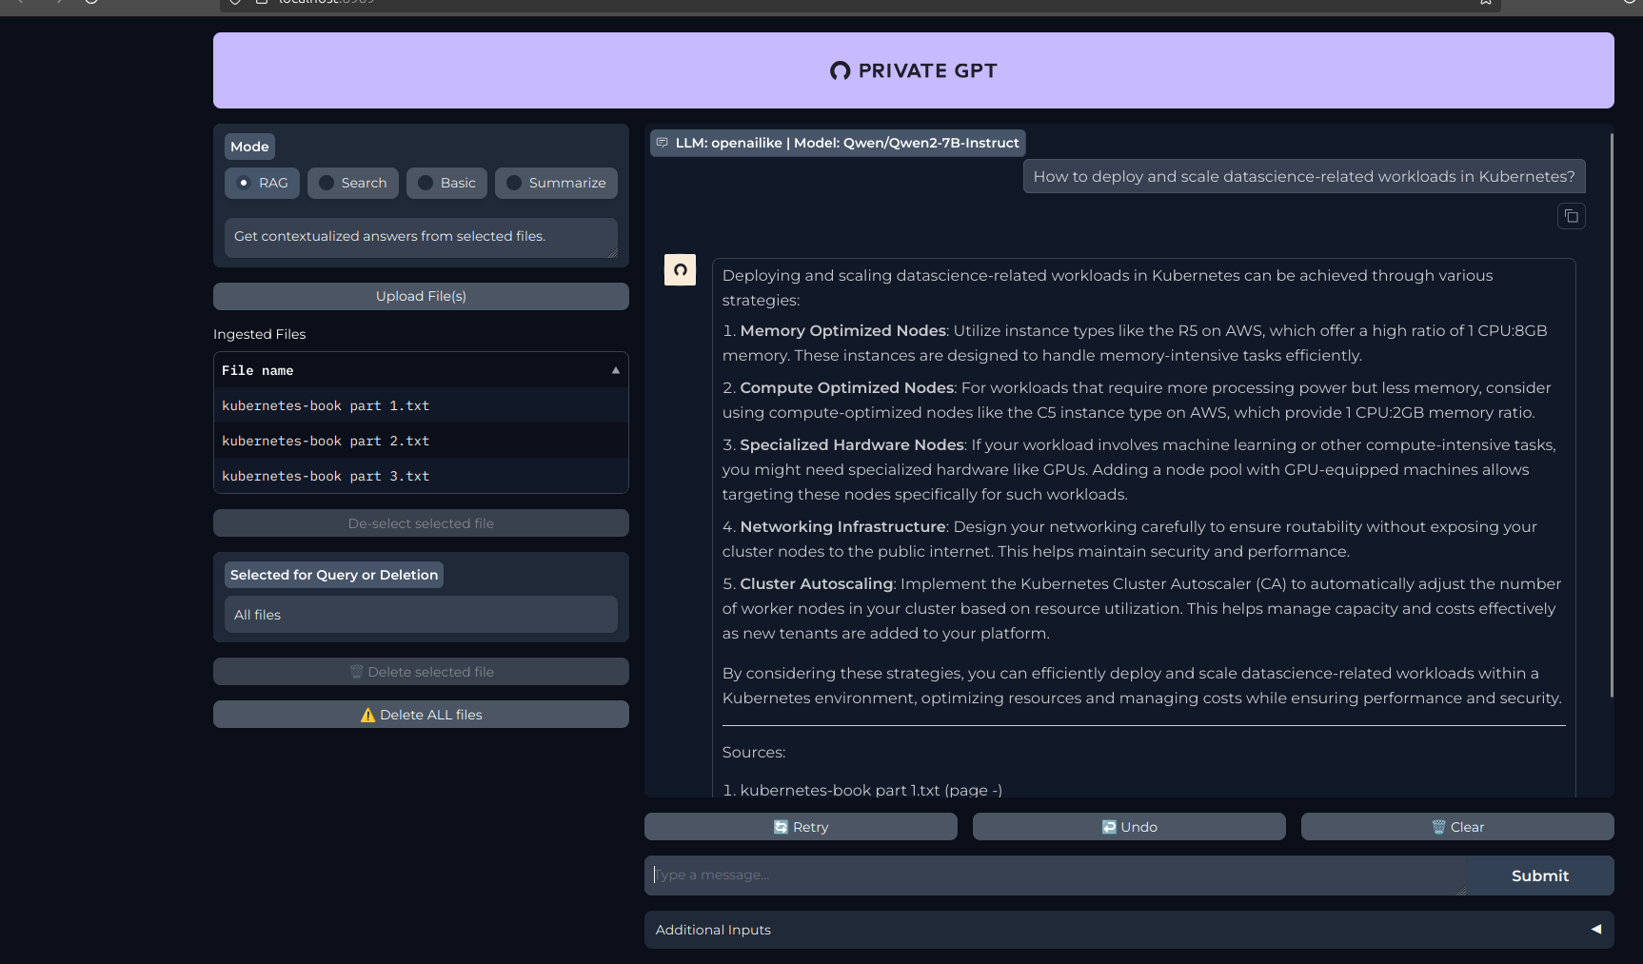Click the Undo arrow icon
Viewport: 1643px width, 964px height.
tap(1109, 827)
